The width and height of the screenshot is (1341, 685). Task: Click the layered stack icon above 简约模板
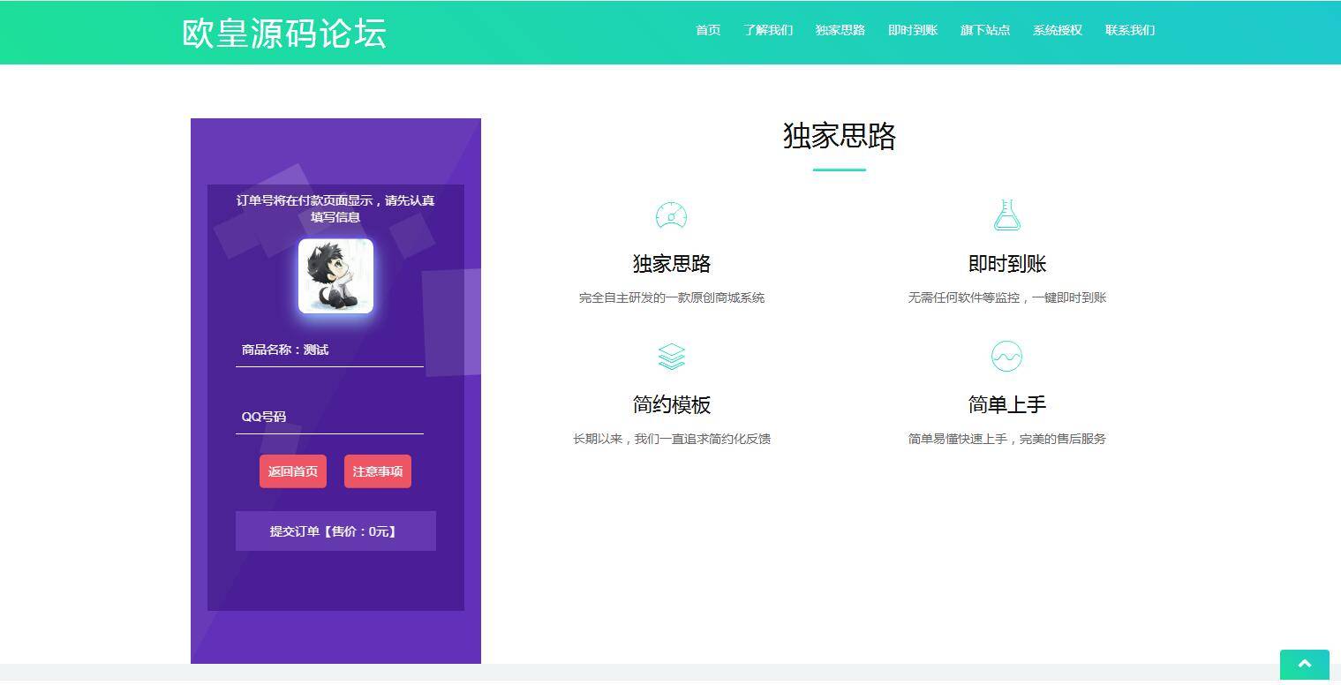click(x=671, y=356)
